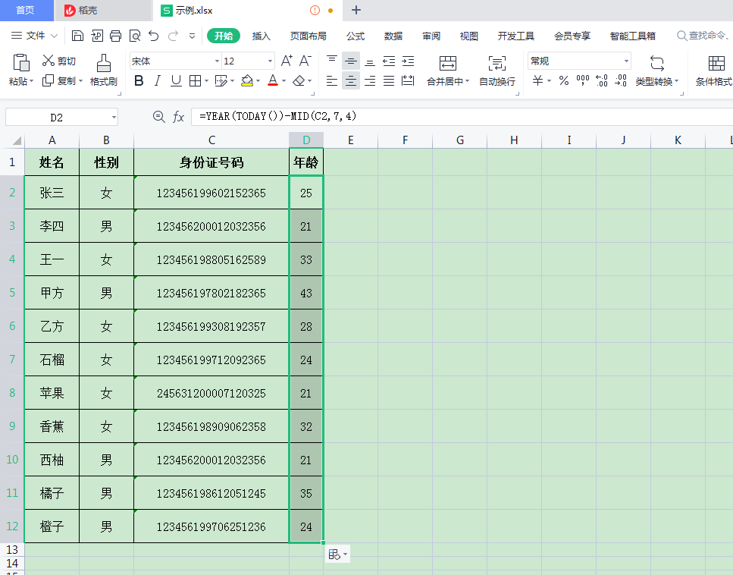The height and width of the screenshot is (575, 733).
Task: Switch to the 页面布局 tab
Action: [x=308, y=36]
